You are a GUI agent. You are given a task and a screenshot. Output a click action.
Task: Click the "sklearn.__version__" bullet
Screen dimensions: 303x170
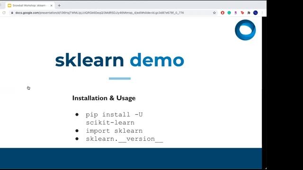coord(125,139)
